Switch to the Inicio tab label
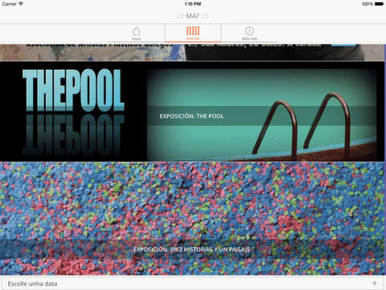This screenshot has width=386, height=290. [x=136, y=39]
